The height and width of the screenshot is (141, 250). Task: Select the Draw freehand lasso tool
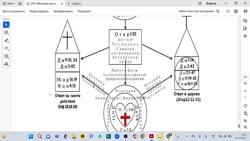tap(6, 48)
